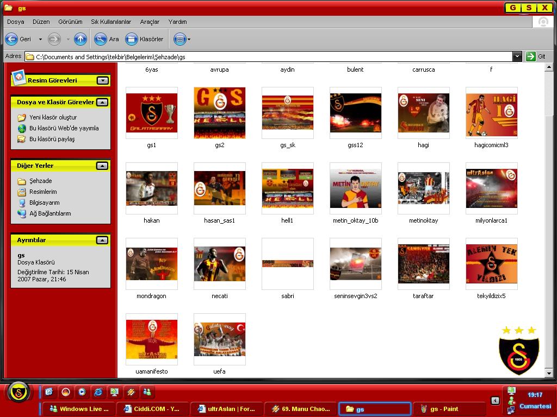557x417 pixels.
Task: Collapse the Ayrıntılar panel
Action: (x=102, y=241)
